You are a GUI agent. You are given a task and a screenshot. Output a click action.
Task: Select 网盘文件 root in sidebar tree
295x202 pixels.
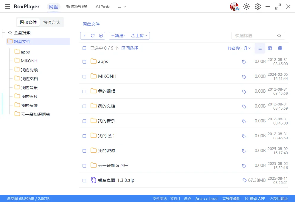[x=38, y=42]
